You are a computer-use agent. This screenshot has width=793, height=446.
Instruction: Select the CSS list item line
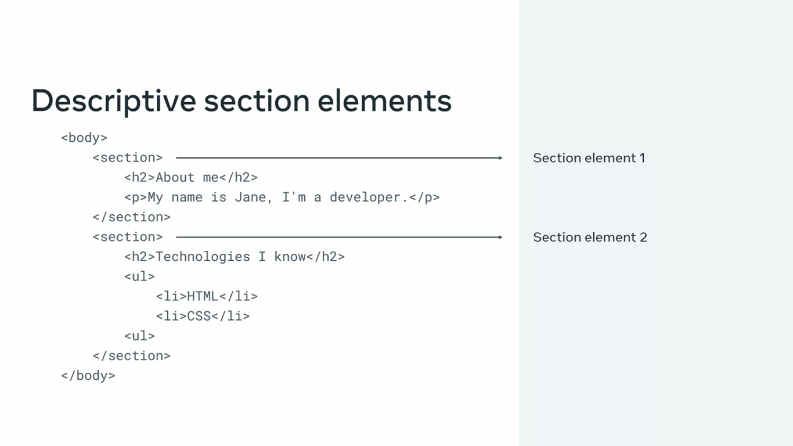point(203,316)
